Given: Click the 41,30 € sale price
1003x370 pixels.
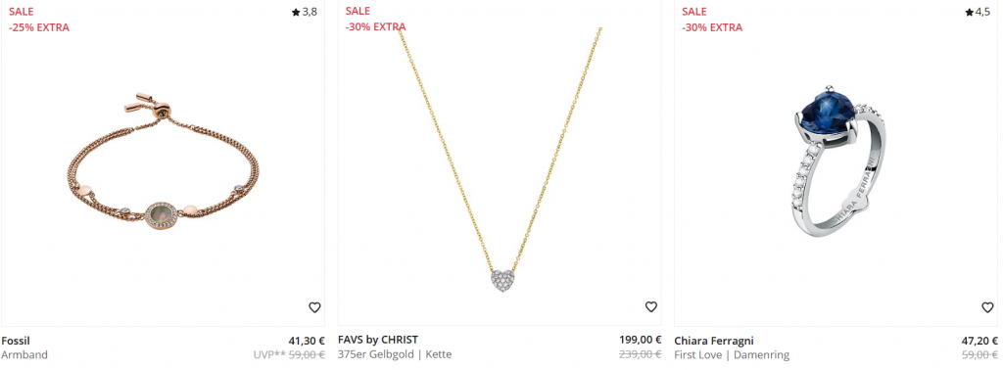Looking at the screenshot, I should [307, 341].
